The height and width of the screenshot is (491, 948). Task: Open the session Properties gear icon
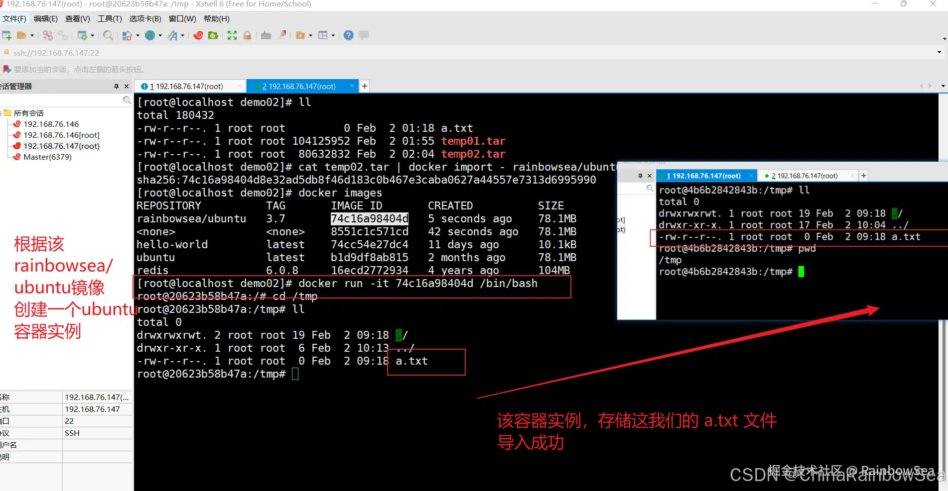tap(82, 35)
